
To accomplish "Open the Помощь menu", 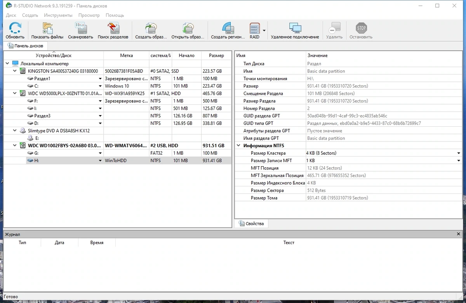I will click(x=115, y=15).
